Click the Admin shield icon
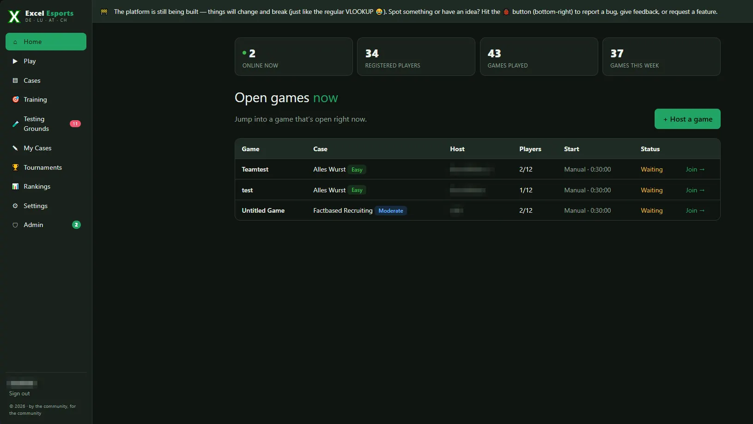 pyautogui.click(x=15, y=225)
